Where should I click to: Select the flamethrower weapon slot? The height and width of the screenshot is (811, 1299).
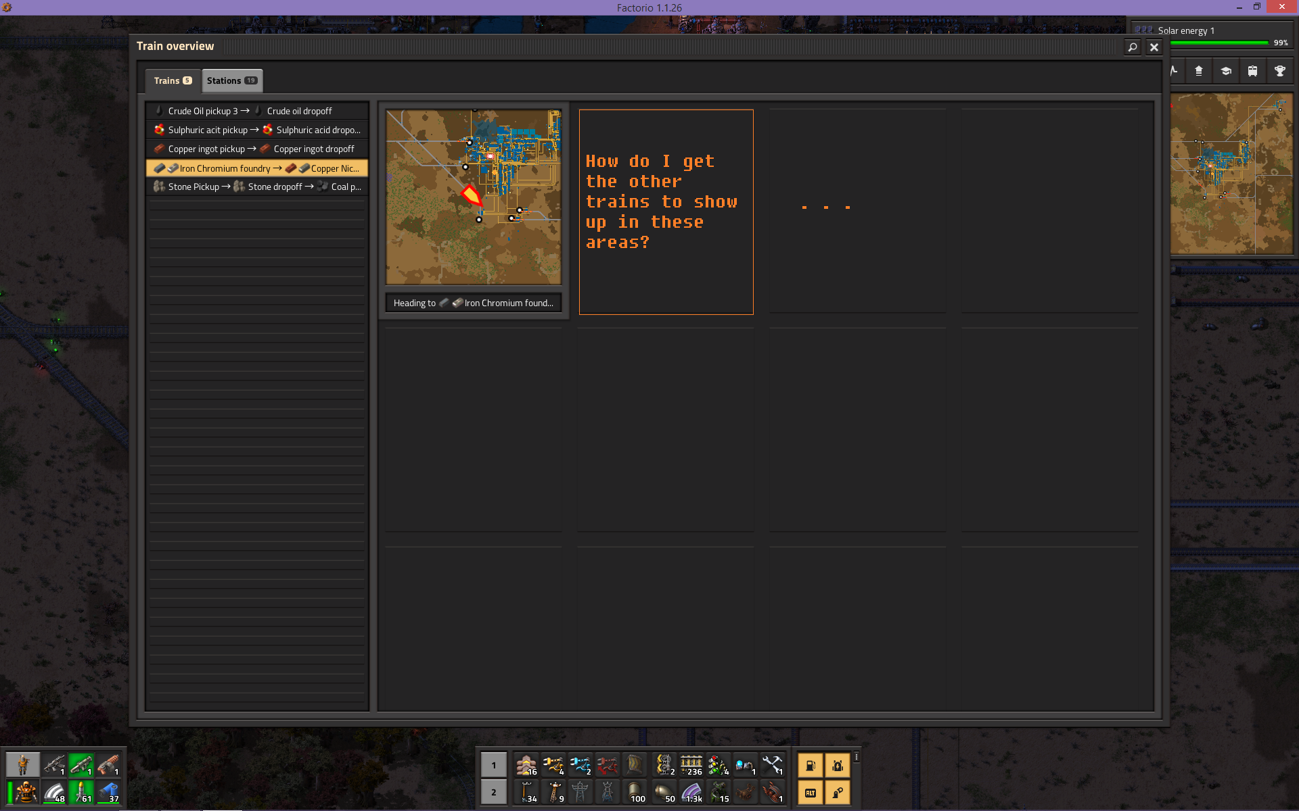108,764
